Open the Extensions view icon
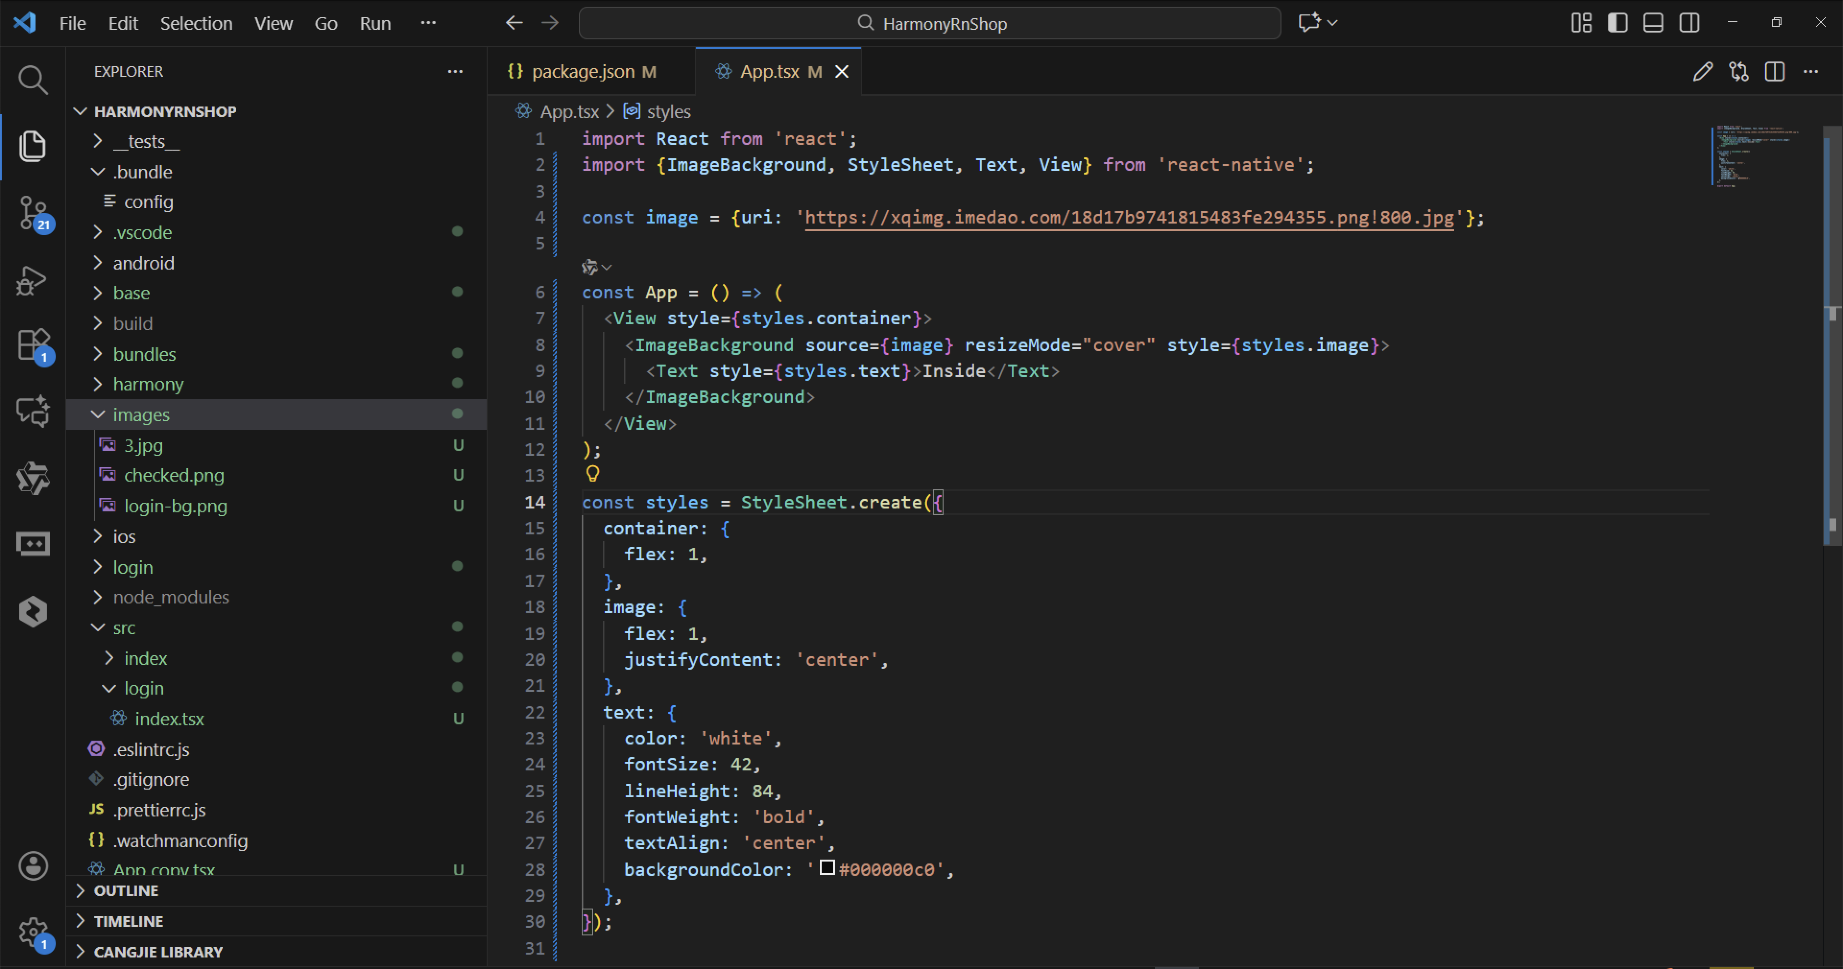 point(33,345)
